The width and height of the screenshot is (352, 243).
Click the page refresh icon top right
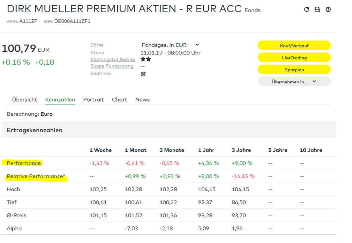pos(306,9)
